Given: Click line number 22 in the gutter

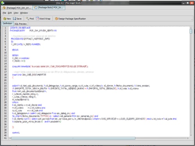Looking at the screenshot, I should point(5,86).
